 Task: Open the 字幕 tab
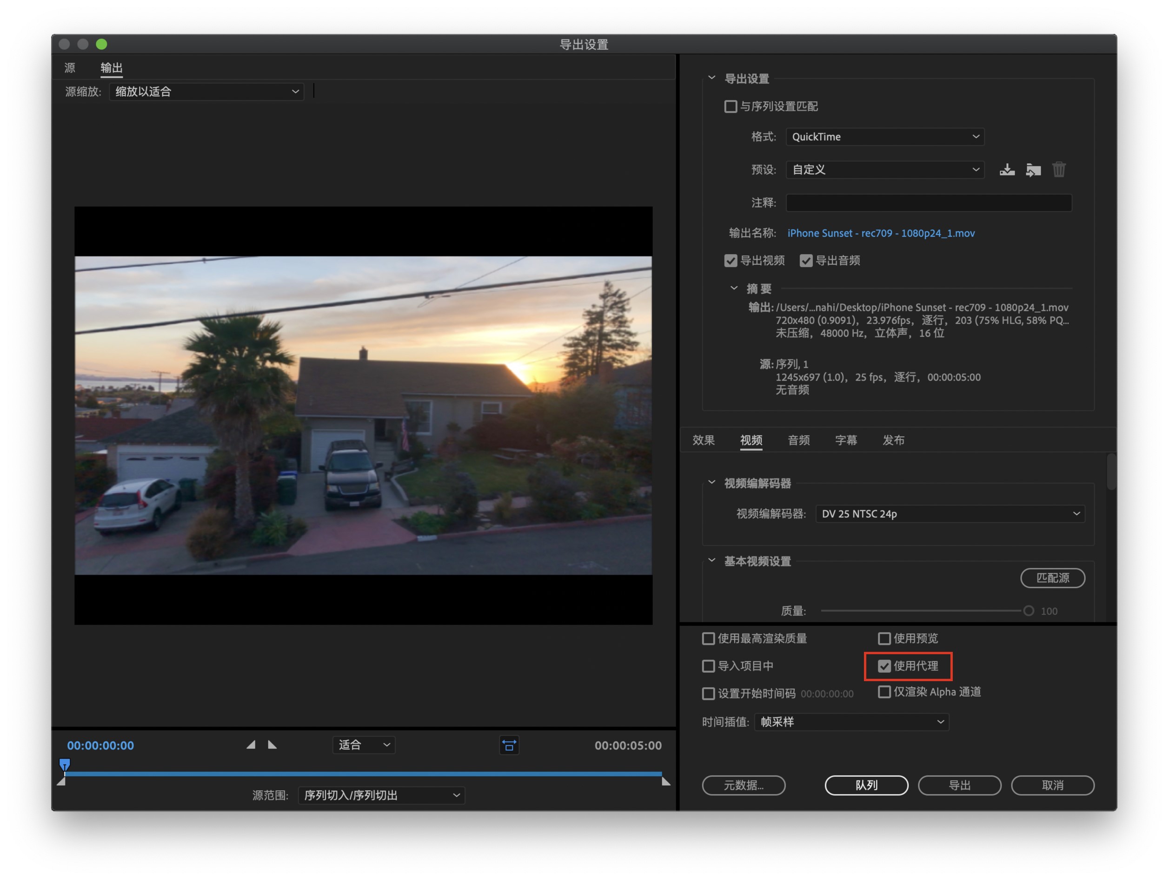click(x=845, y=440)
